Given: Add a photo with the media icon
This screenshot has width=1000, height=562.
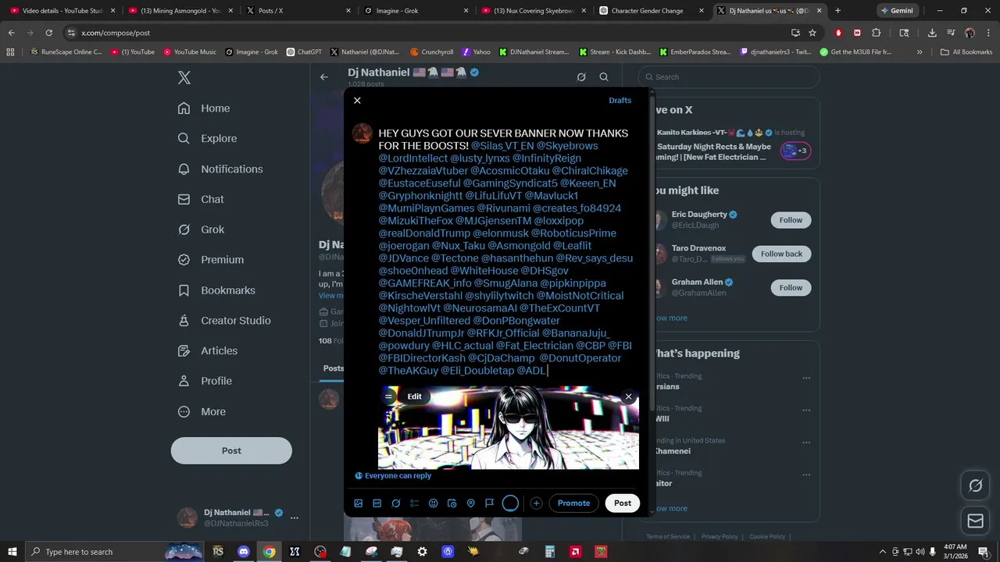Looking at the screenshot, I should tap(359, 503).
